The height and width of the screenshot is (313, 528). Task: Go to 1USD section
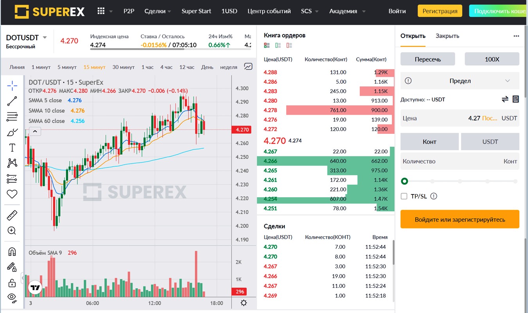tap(229, 11)
